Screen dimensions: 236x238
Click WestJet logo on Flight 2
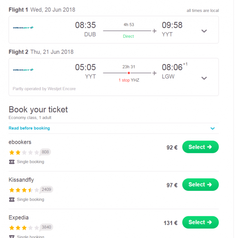(23, 70)
